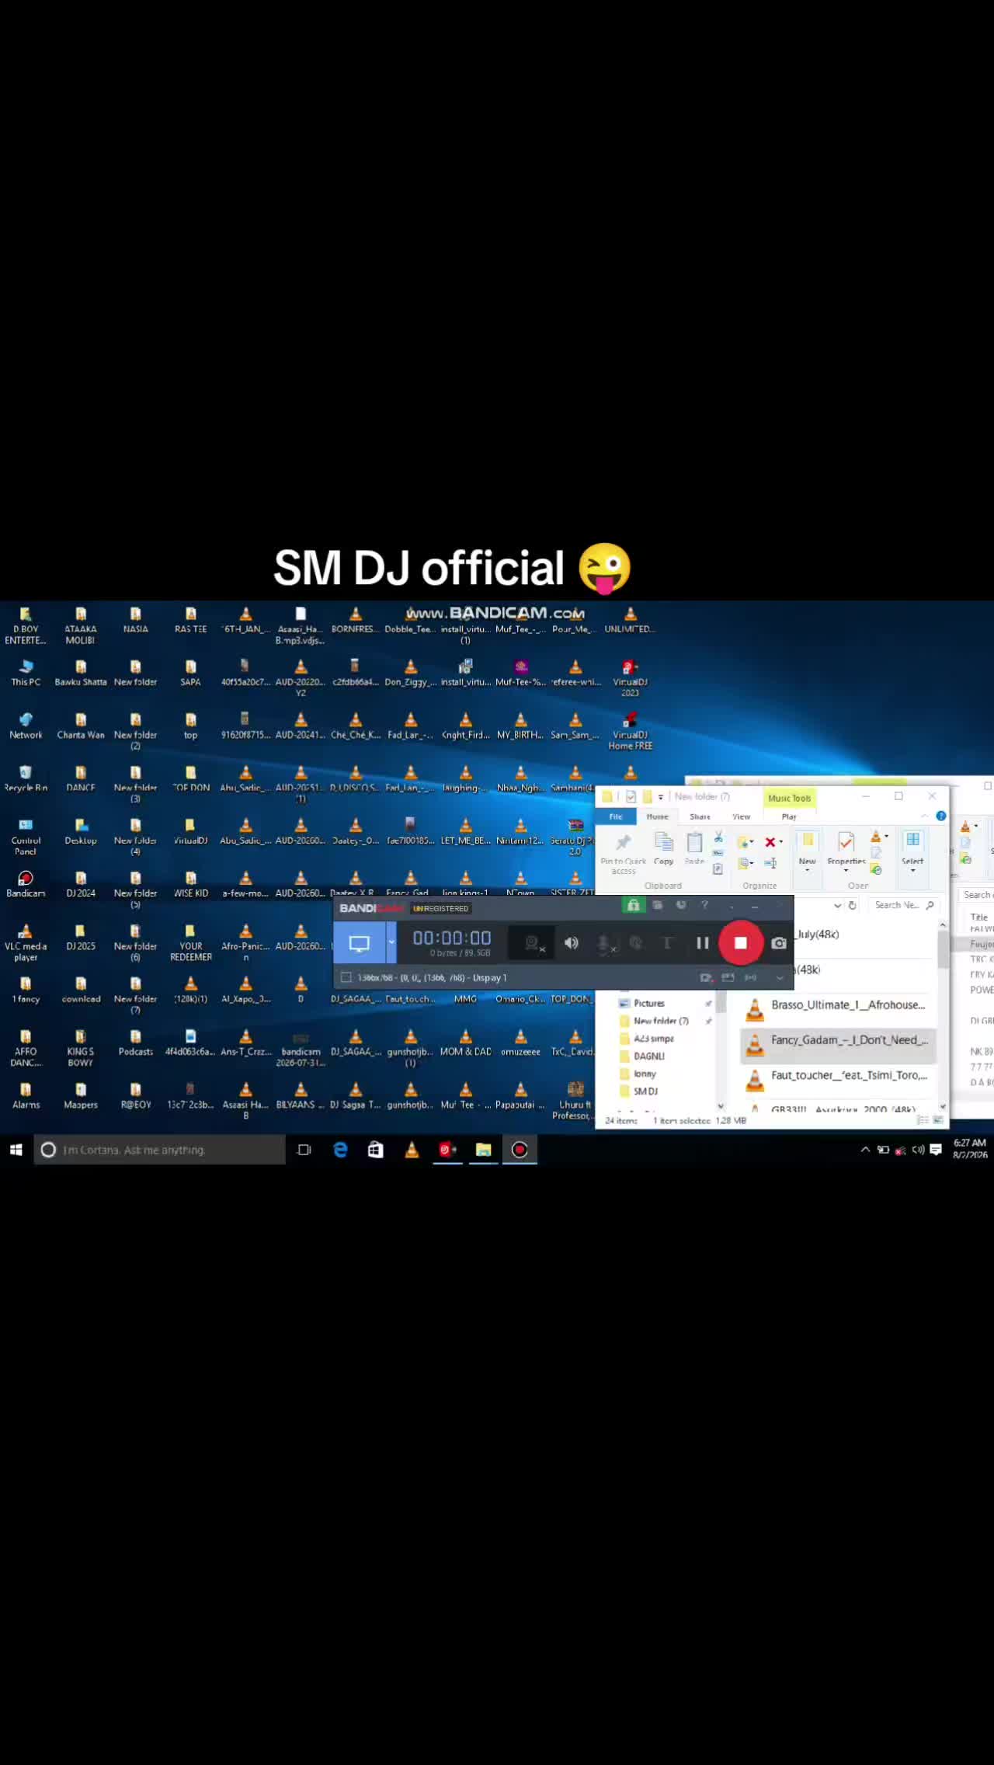Switch to Bandicam on the taskbar
Image resolution: width=994 pixels, height=1765 pixels.
[x=520, y=1150]
